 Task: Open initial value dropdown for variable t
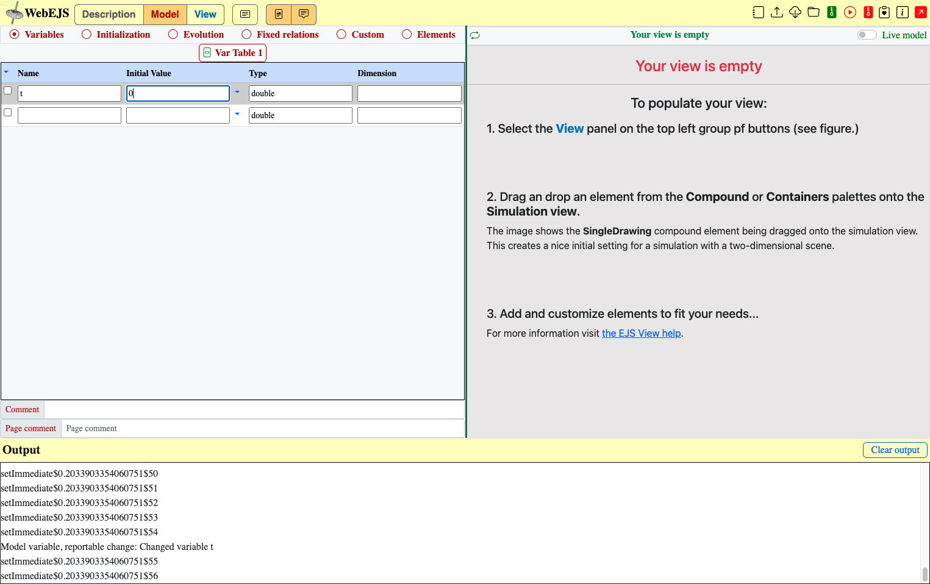(x=237, y=93)
